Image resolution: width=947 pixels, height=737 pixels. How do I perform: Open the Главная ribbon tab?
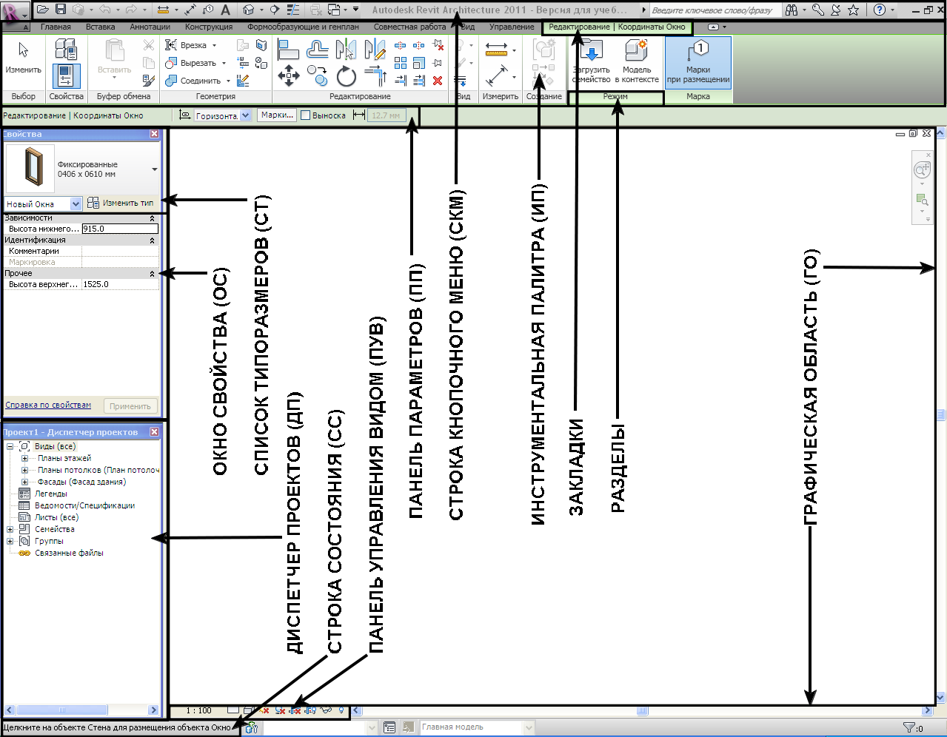point(56,27)
